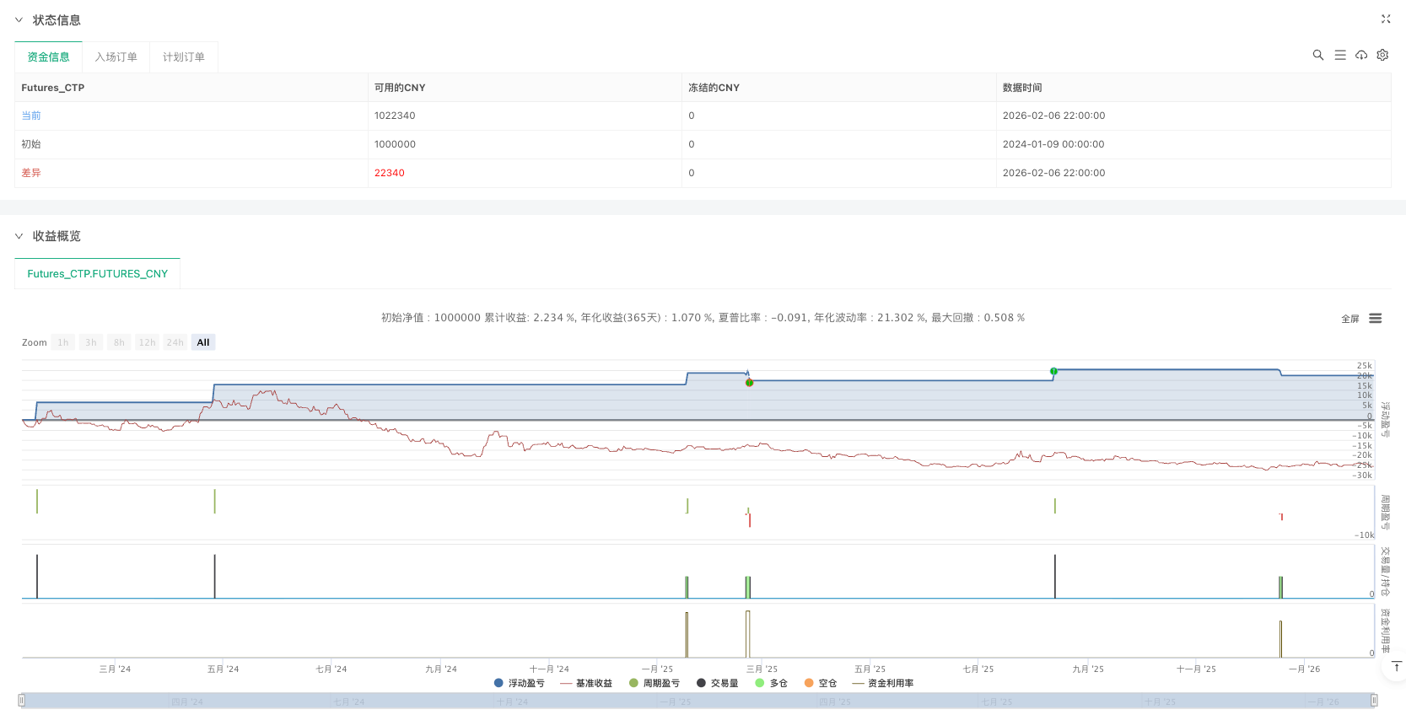Open the list view menu icon

pyautogui.click(x=1339, y=55)
